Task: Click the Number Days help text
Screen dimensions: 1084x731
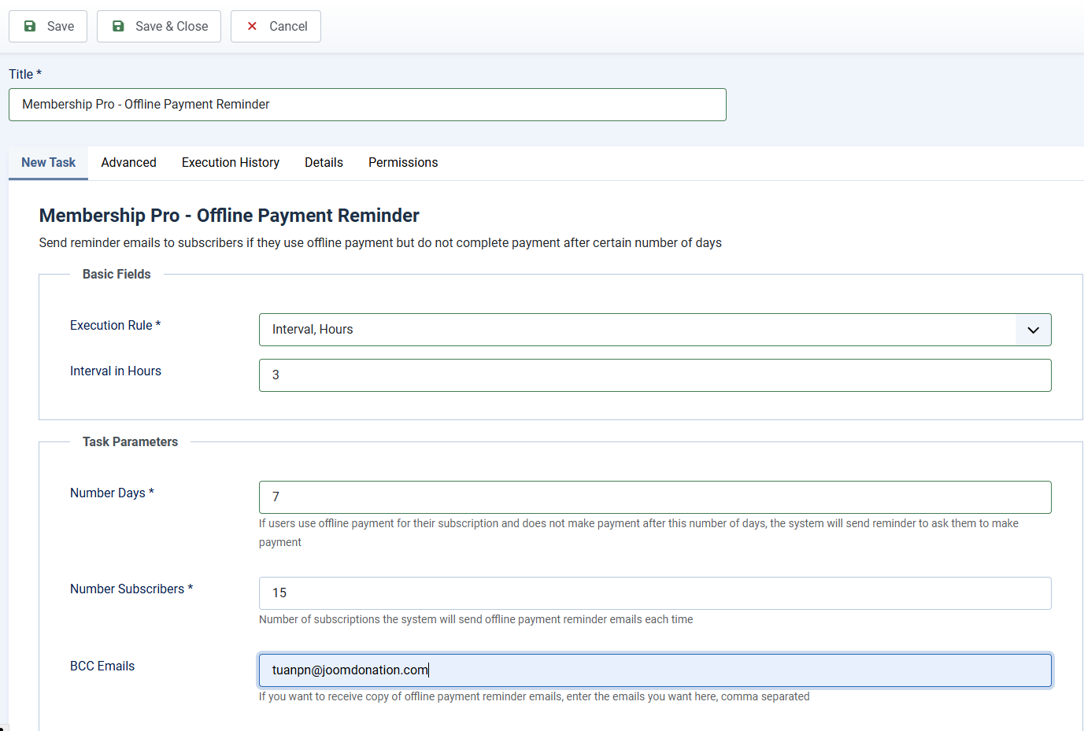Action: (638, 533)
